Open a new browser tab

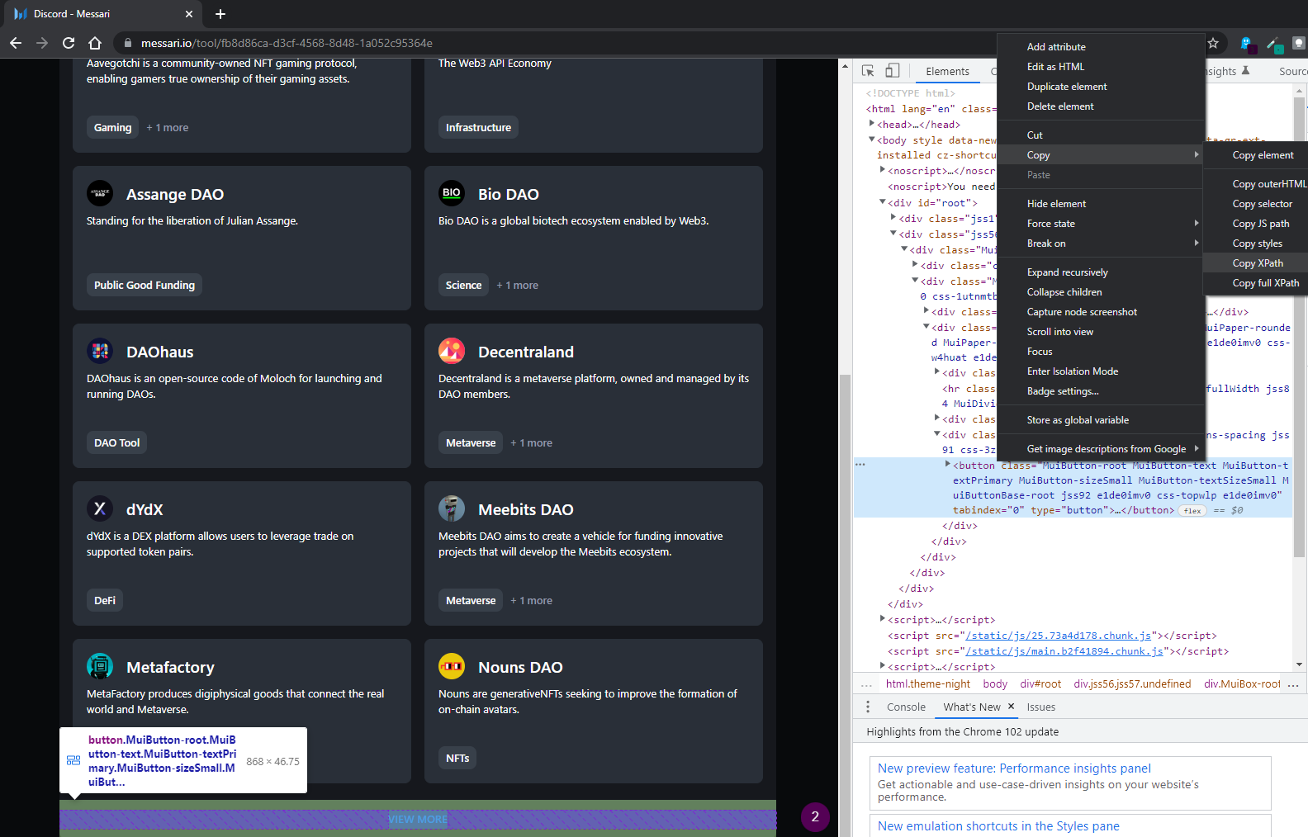[x=220, y=14]
